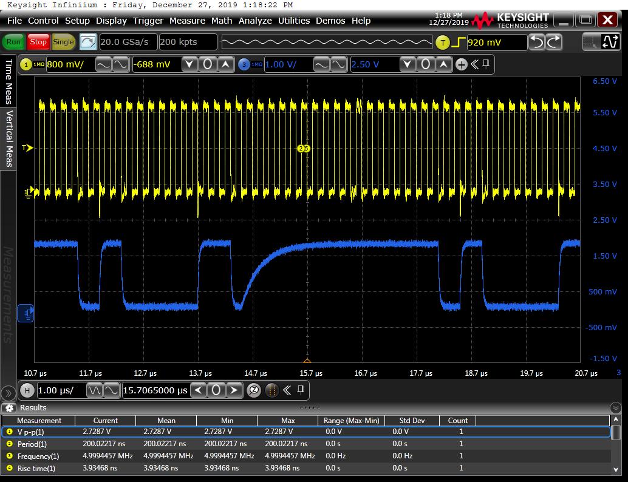628x482 pixels.
Task: Click the Single acquisition button
Action: coord(63,42)
